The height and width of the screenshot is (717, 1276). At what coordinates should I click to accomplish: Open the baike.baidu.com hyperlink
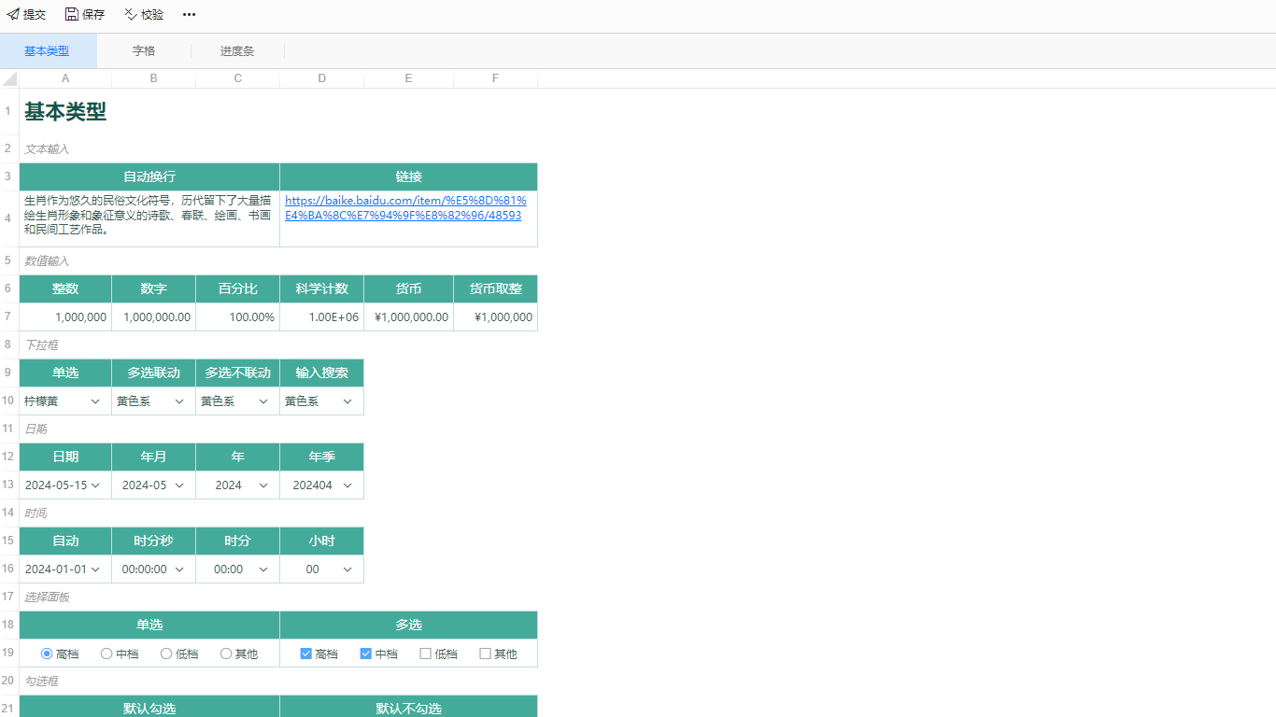404,207
